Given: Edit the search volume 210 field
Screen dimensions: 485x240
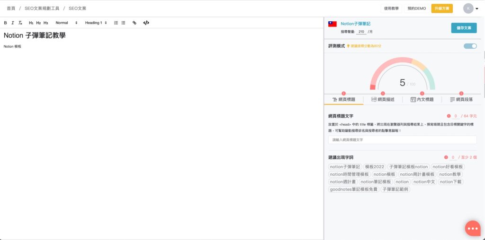Looking at the screenshot, I should 361,32.
